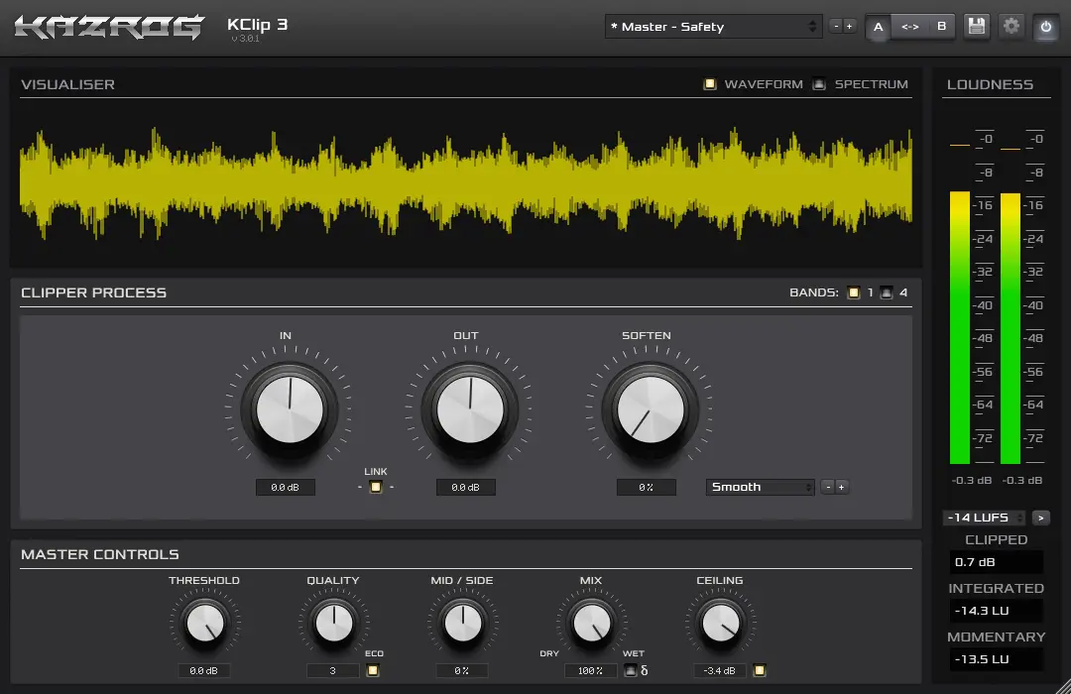Open the -14 LUFS target dropdown
The height and width of the screenshot is (694, 1071).
tap(984, 518)
